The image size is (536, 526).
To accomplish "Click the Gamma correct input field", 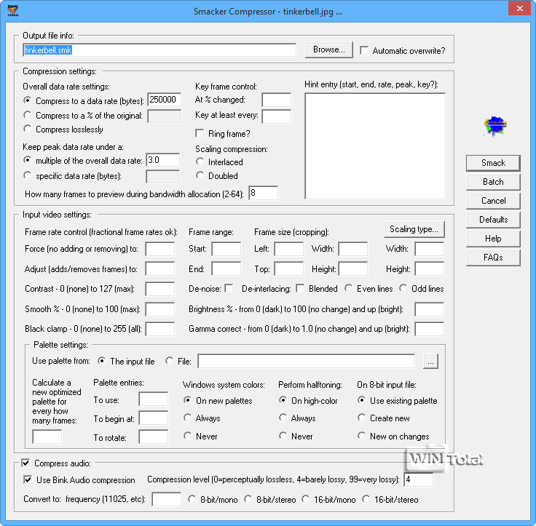I will [430, 329].
